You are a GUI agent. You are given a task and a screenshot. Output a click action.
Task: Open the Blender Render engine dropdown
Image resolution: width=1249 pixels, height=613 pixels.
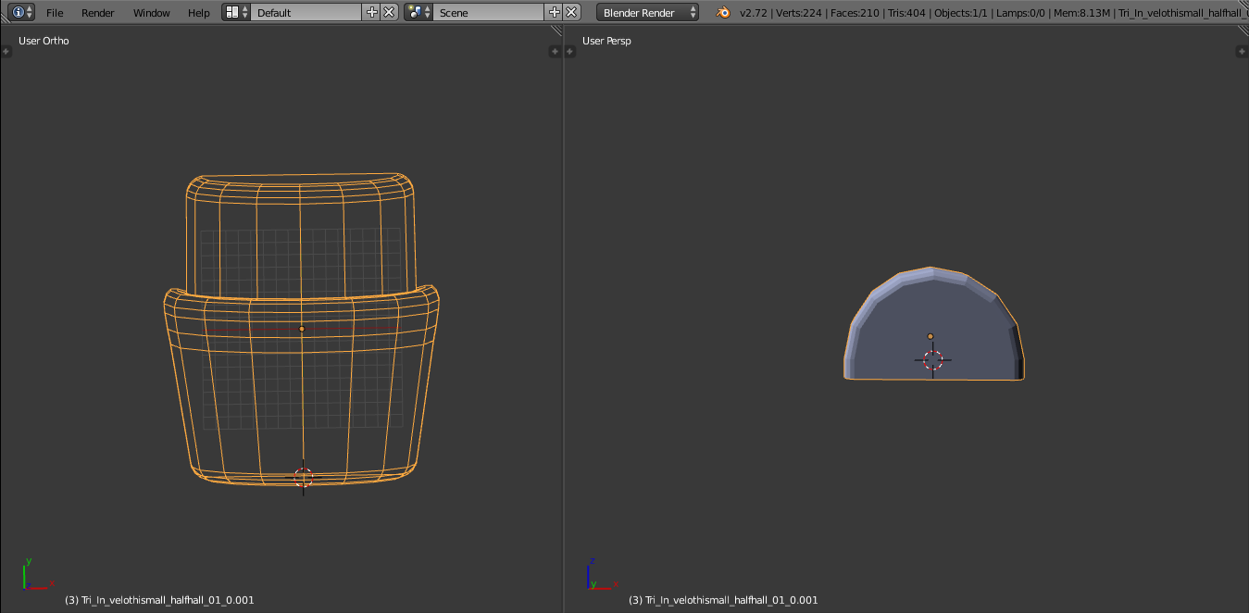[x=648, y=13]
